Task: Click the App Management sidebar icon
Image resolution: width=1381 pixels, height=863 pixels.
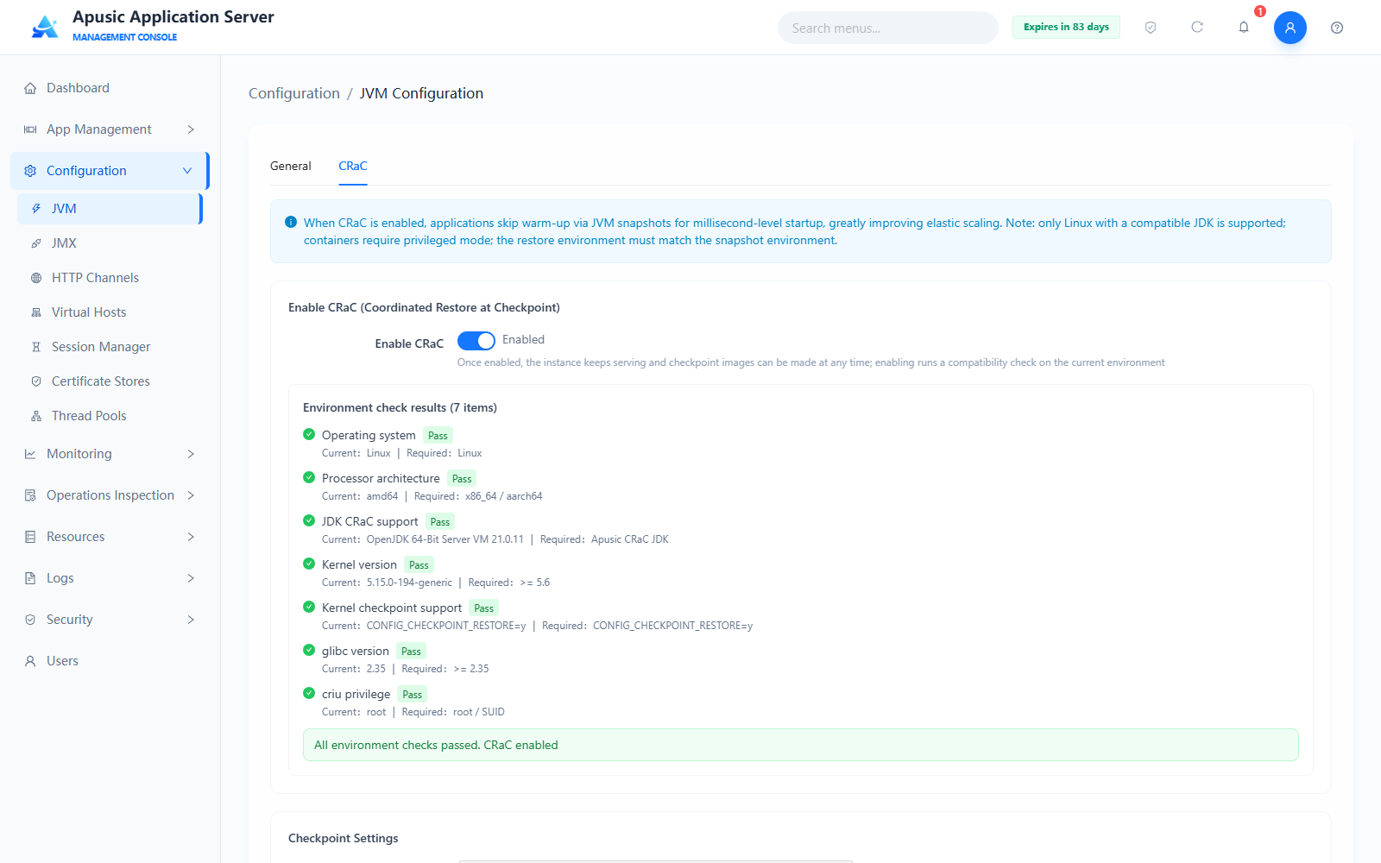Action: tap(30, 129)
